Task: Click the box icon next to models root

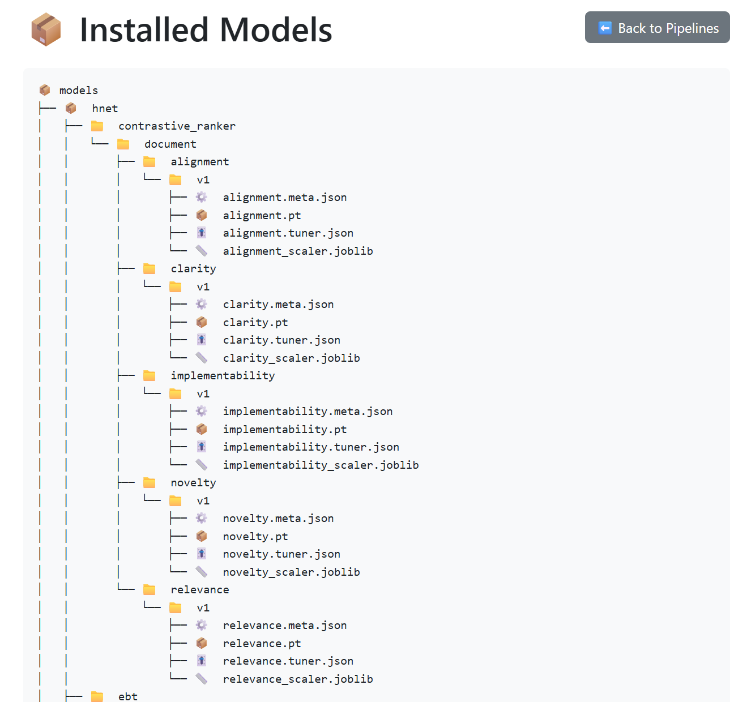Action: [45, 90]
